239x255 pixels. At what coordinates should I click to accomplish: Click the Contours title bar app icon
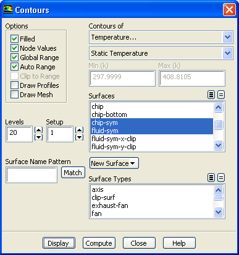[x=7, y=9]
